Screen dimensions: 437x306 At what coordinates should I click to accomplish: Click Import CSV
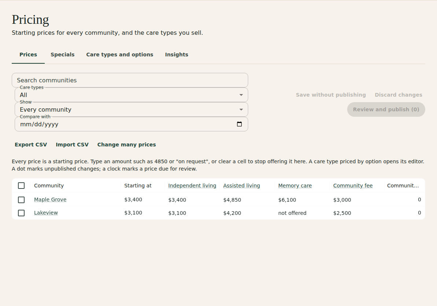point(72,145)
